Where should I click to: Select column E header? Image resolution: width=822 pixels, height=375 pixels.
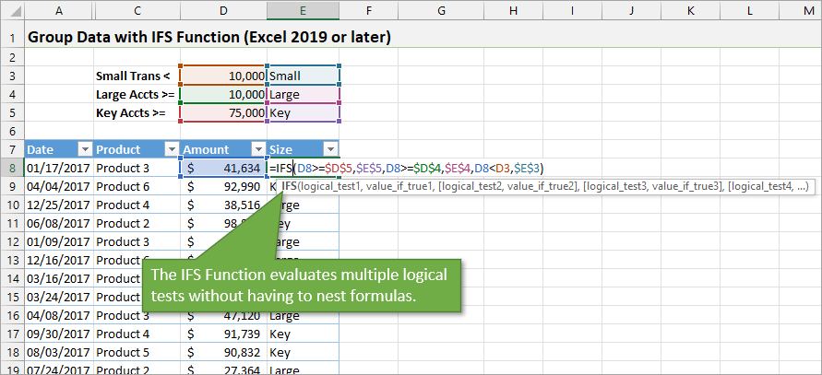point(303,10)
